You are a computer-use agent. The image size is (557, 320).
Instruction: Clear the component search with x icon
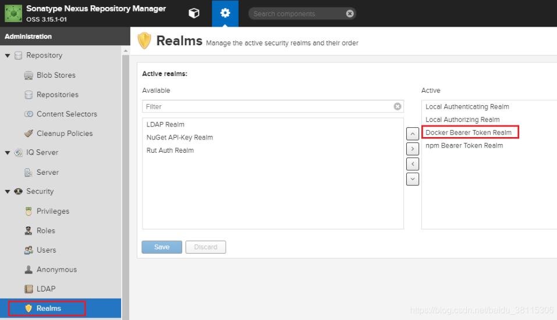tap(349, 13)
